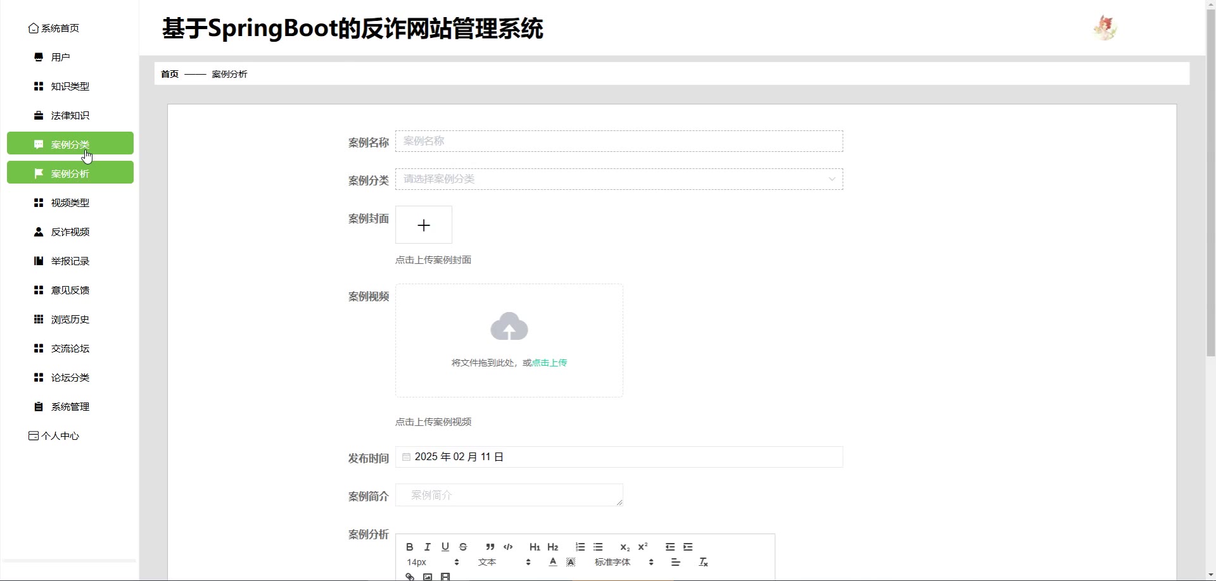Viewport: 1216px width, 581px height.
Task: Open the 用户 menu item
Action: (70, 57)
